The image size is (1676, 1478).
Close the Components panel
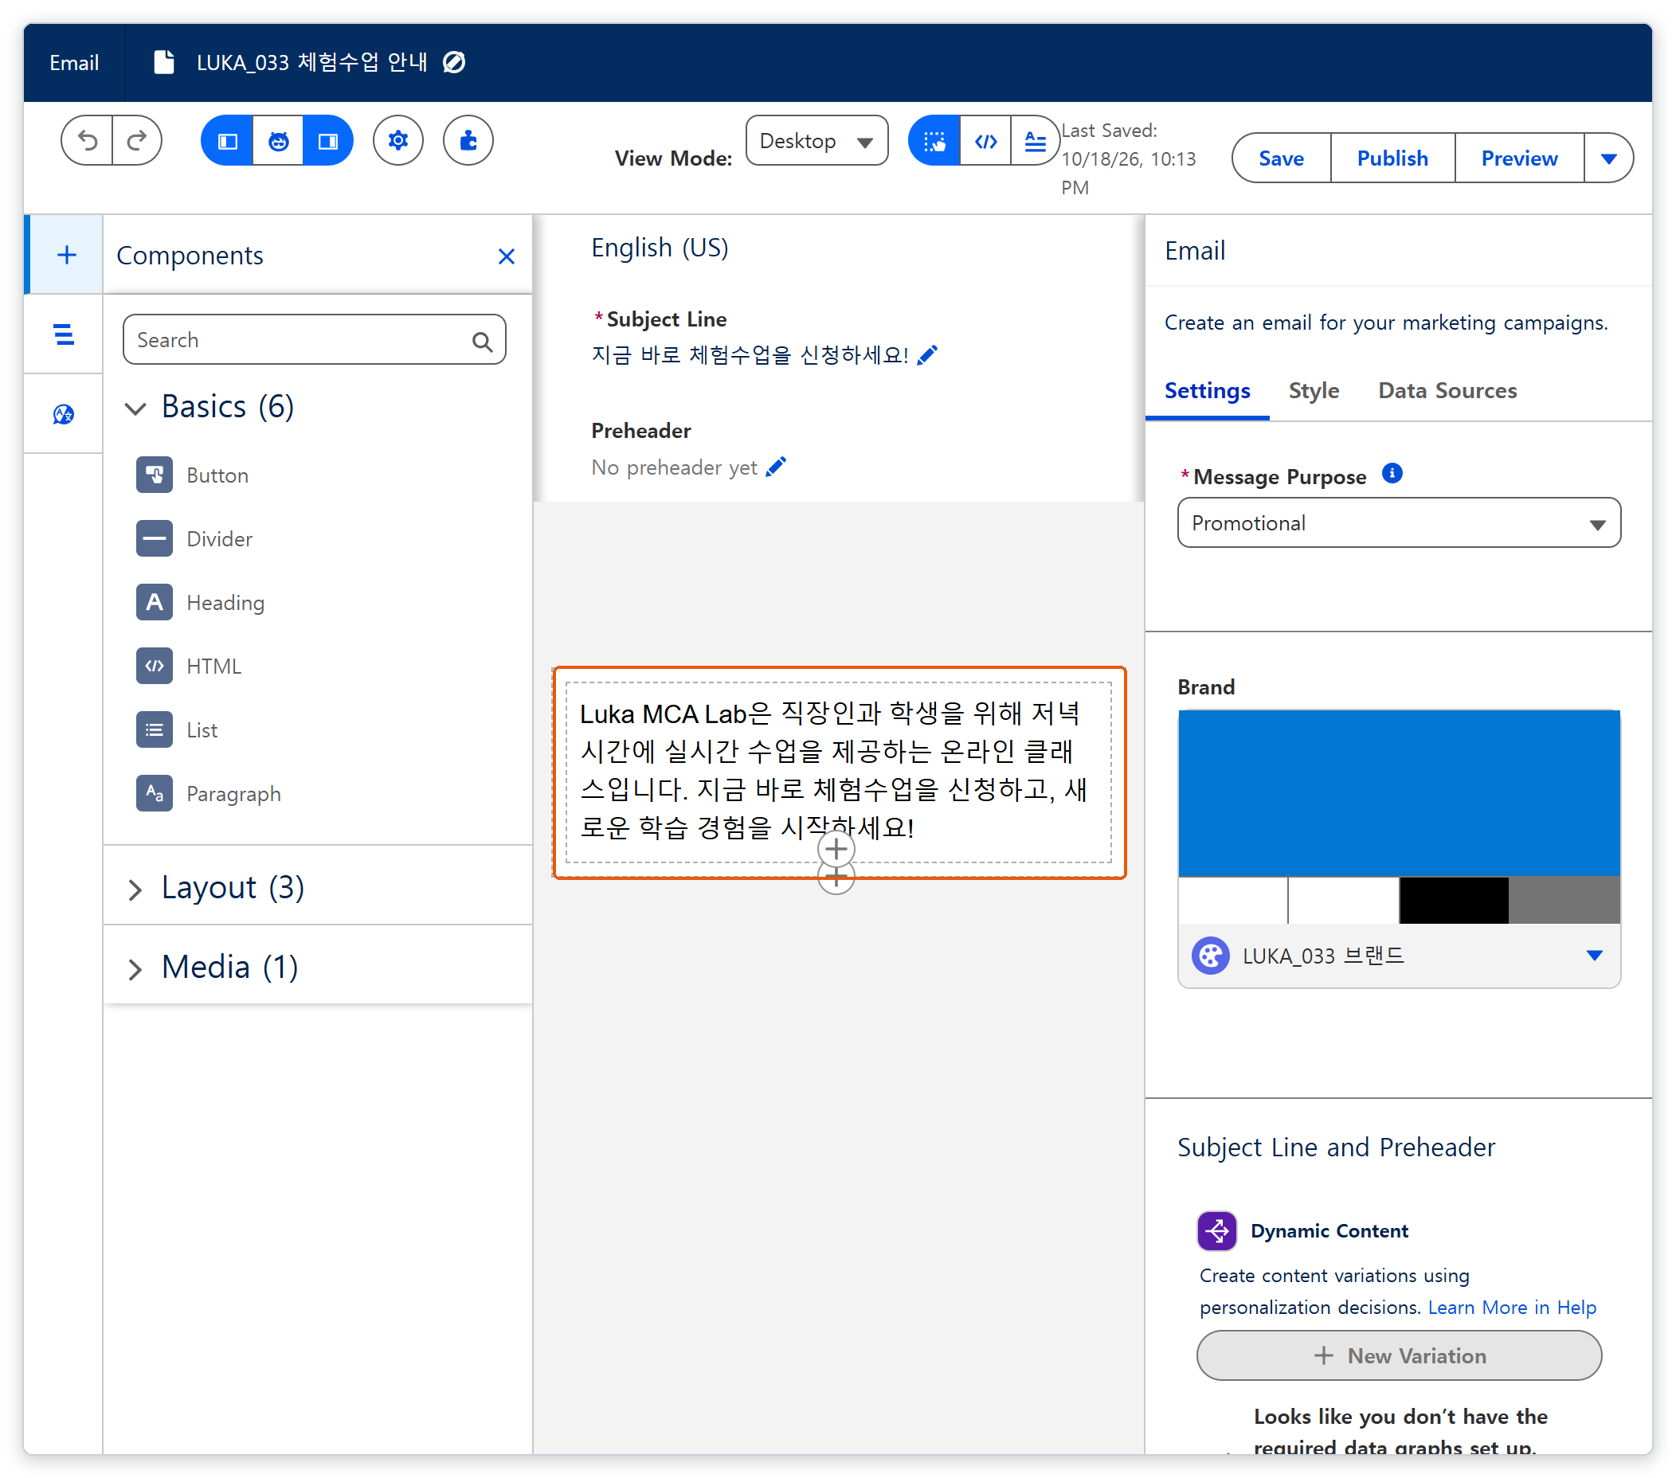coord(507,256)
